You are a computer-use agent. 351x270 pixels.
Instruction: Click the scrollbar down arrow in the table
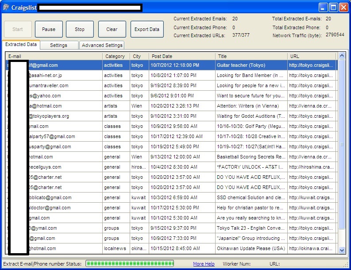tap(342, 250)
